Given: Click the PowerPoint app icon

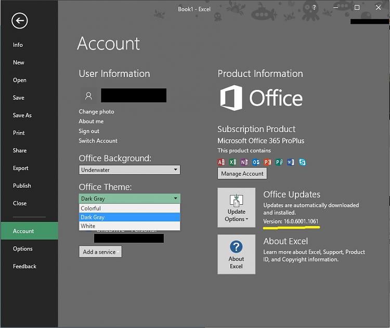Looking at the screenshot, I should point(267,162).
